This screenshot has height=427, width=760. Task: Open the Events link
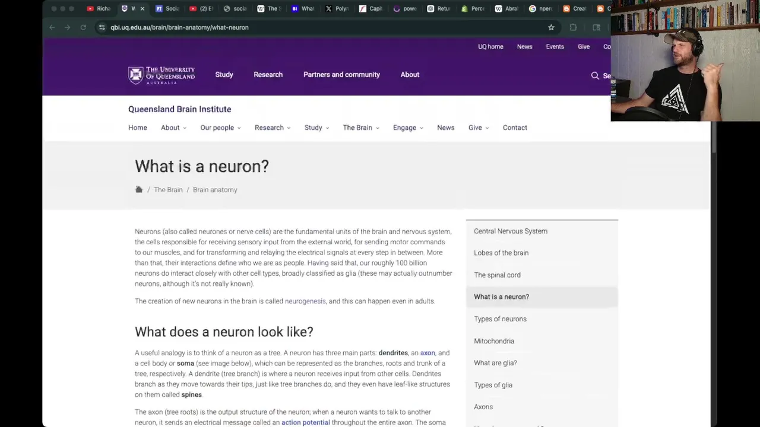(555, 47)
